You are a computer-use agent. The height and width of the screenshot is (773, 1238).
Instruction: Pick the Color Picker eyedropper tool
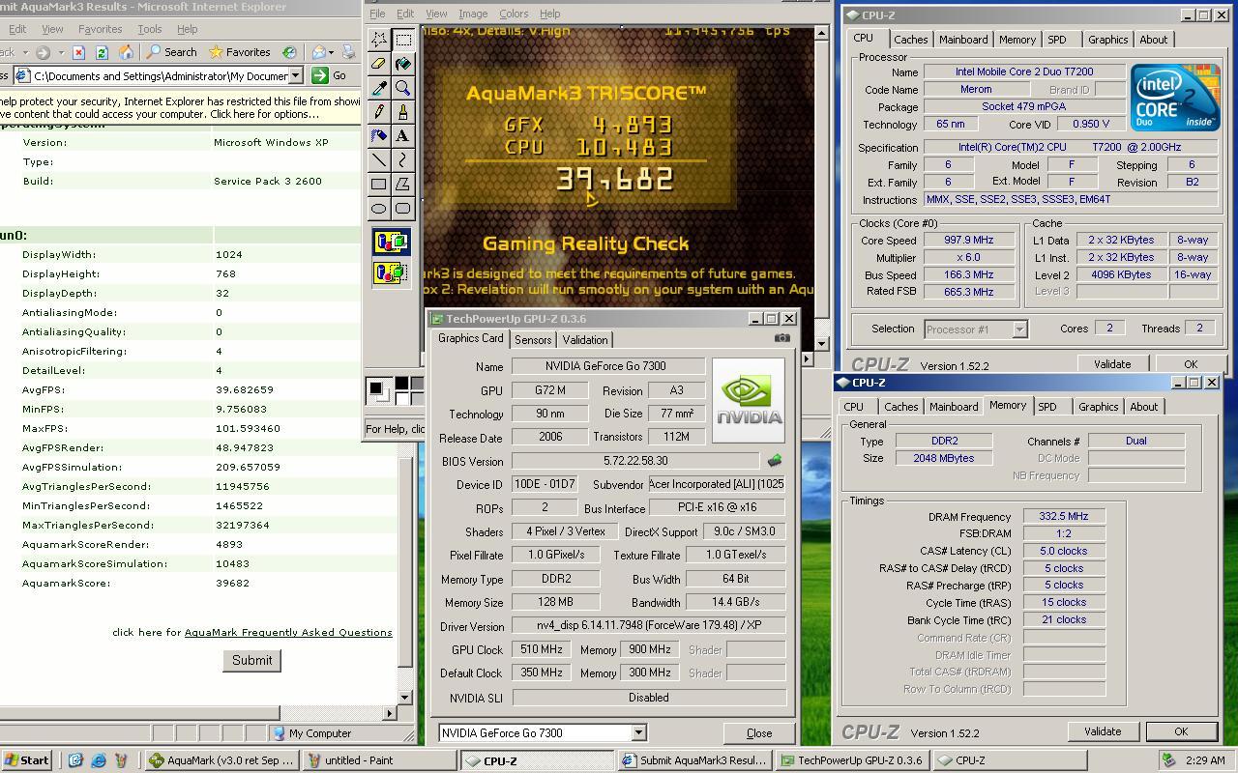point(379,88)
